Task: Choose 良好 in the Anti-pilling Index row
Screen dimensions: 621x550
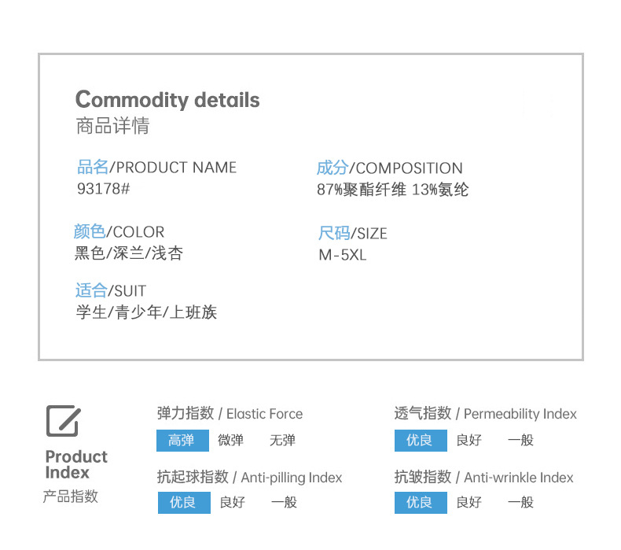Action: click(x=232, y=502)
